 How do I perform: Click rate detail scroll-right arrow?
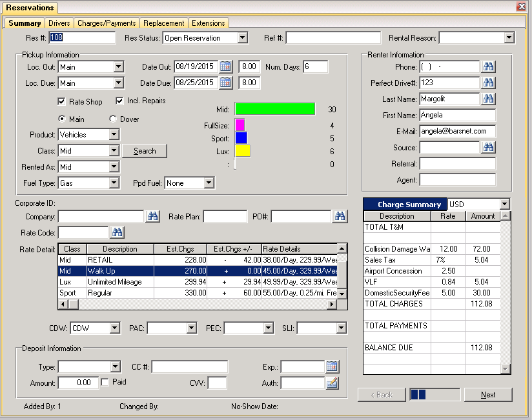[x=332, y=305]
